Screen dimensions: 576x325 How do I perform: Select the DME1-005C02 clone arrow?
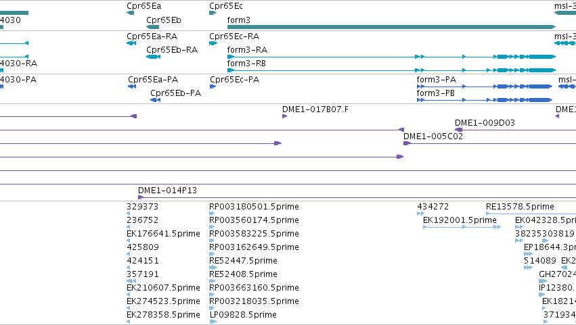[407, 143]
